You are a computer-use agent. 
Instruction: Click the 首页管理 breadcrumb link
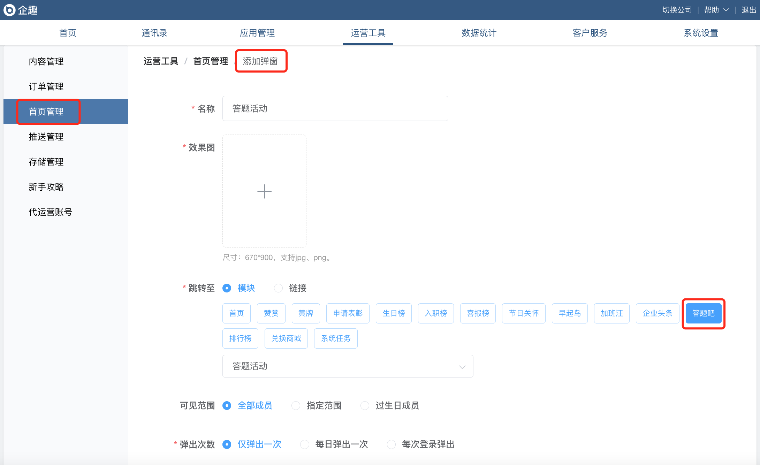coord(211,61)
